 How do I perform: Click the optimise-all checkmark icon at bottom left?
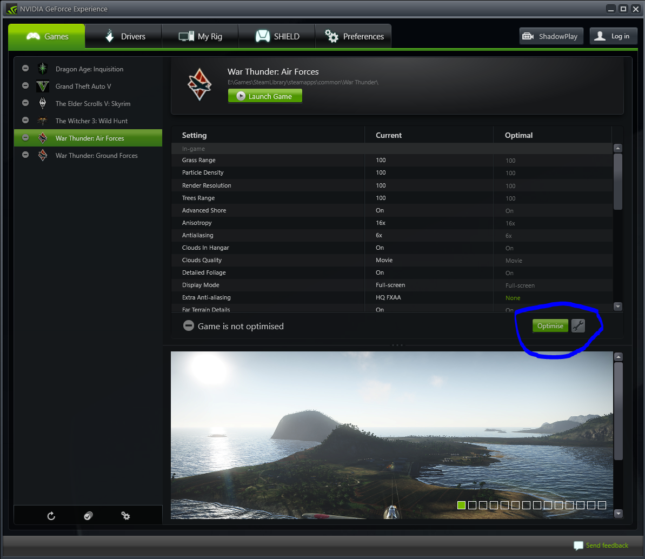88,516
